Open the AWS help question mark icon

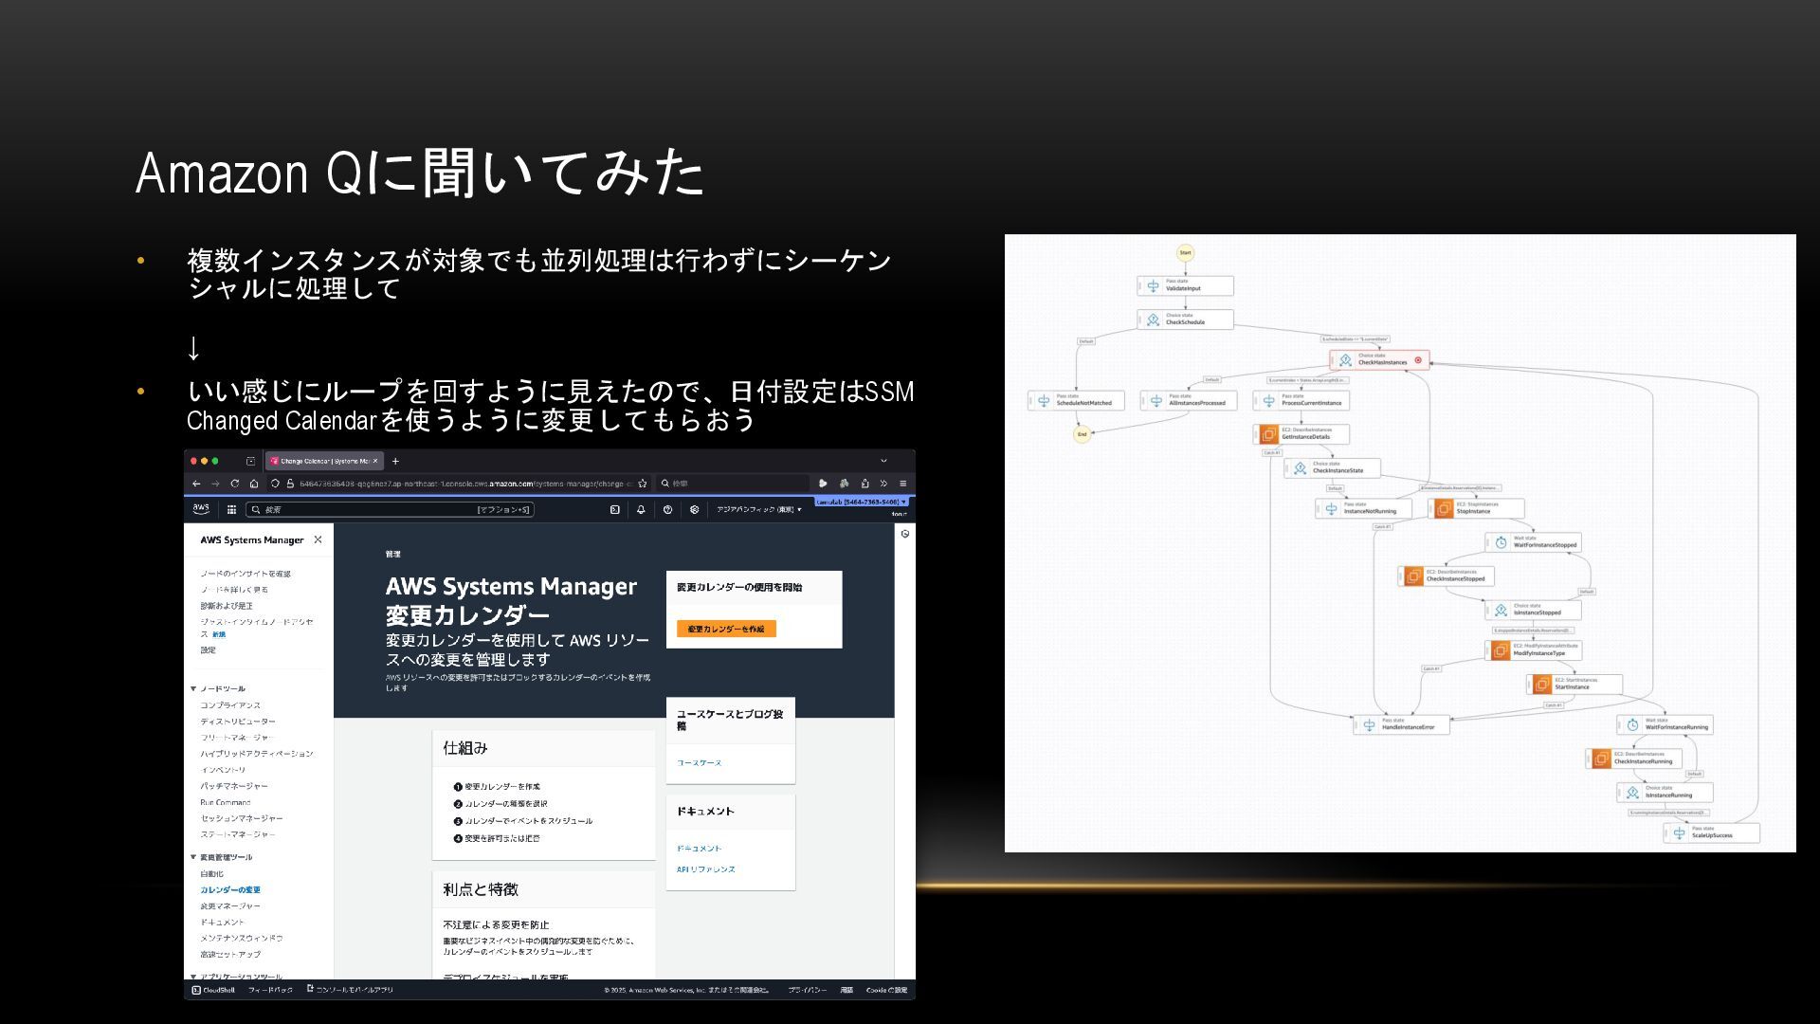(667, 509)
